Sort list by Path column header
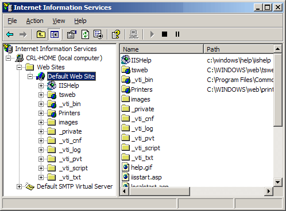286x211 pixels. [239, 49]
